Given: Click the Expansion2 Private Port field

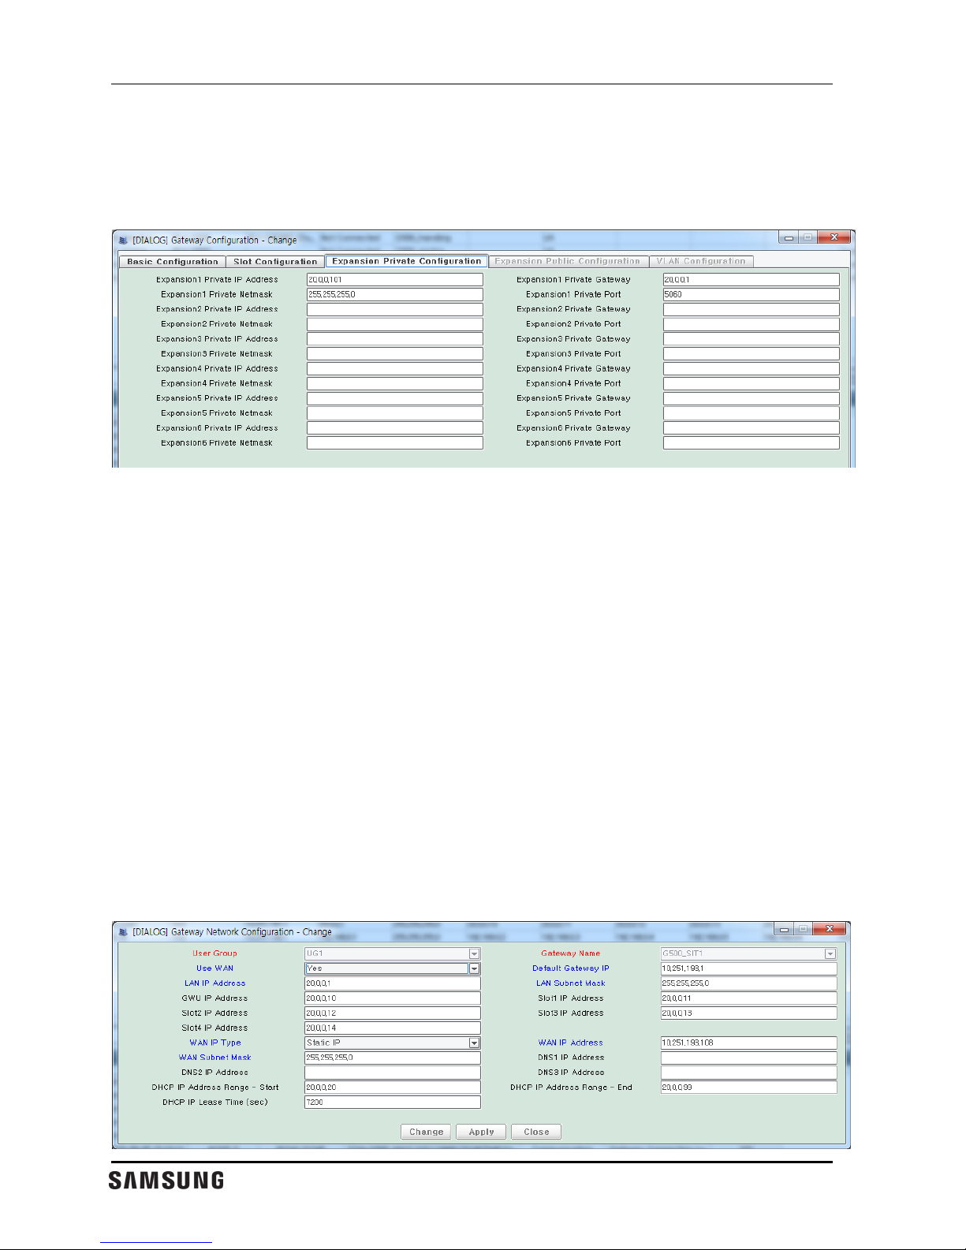Looking at the screenshot, I should (x=752, y=324).
